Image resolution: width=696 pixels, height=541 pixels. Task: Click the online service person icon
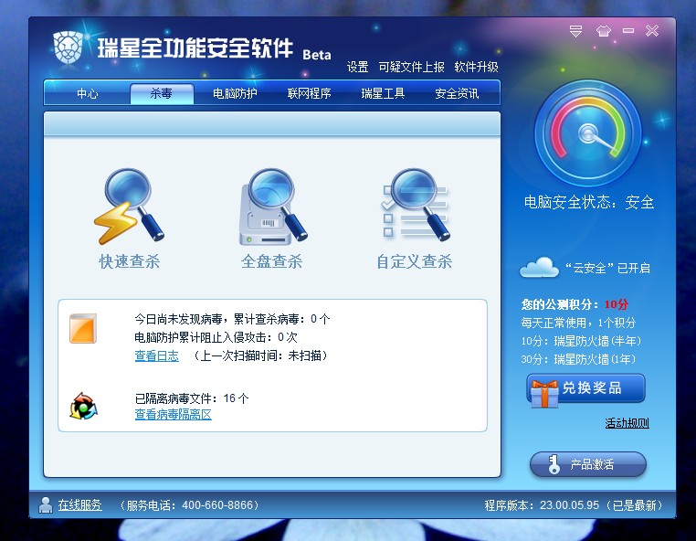pos(46,505)
